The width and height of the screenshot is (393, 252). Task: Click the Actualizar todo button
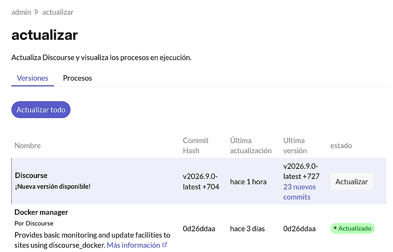[x=41, y=110]
